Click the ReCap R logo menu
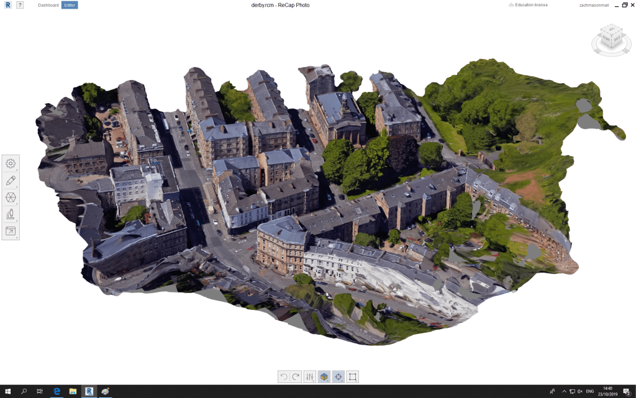This screenshot has height=398, width=636. pos(6,5)
